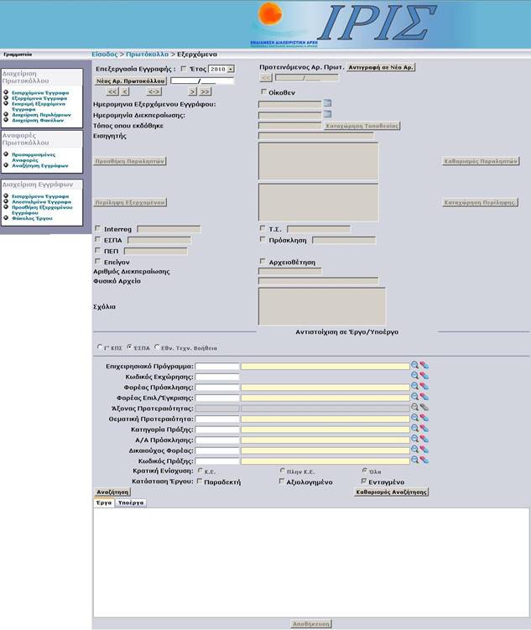Open calendar icon for Ημερομηνία Εξερχόμενου Εγγράφου
Image resolution: width=531 pixels, height=630 pixels.
[x=328, y=104]
